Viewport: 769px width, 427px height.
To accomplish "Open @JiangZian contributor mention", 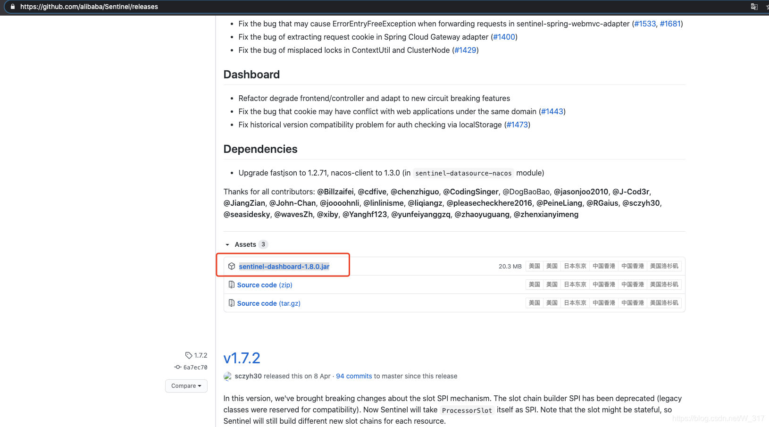I will [x=244, y=203].
